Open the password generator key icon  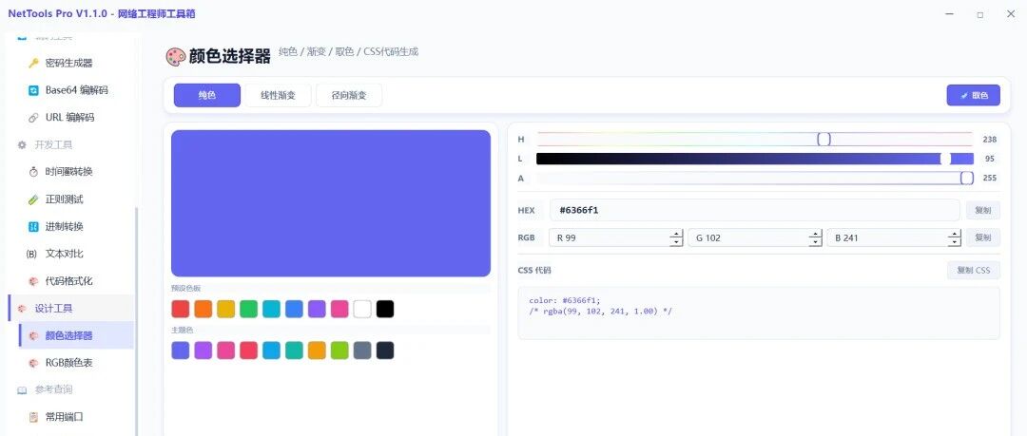point(33,63)
